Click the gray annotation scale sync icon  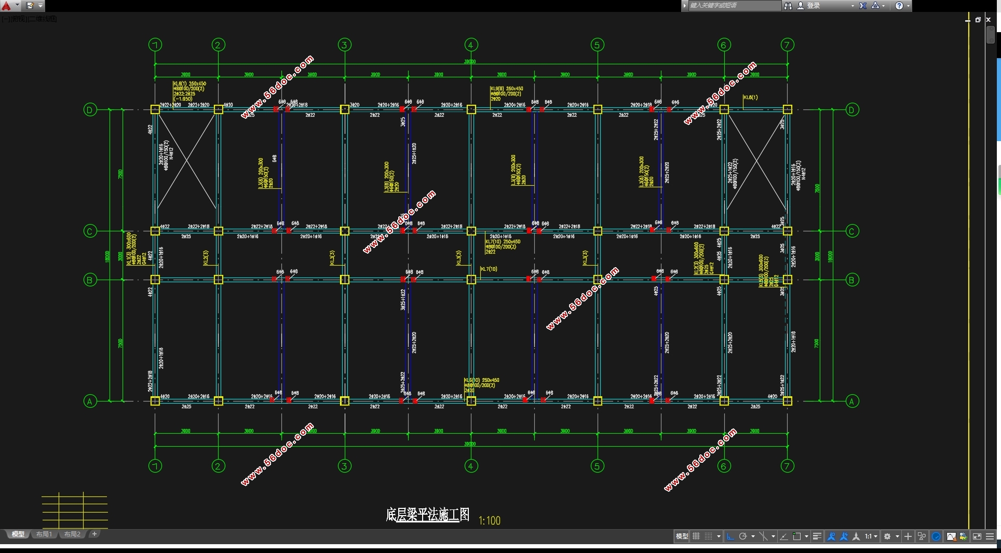[856, 536]
